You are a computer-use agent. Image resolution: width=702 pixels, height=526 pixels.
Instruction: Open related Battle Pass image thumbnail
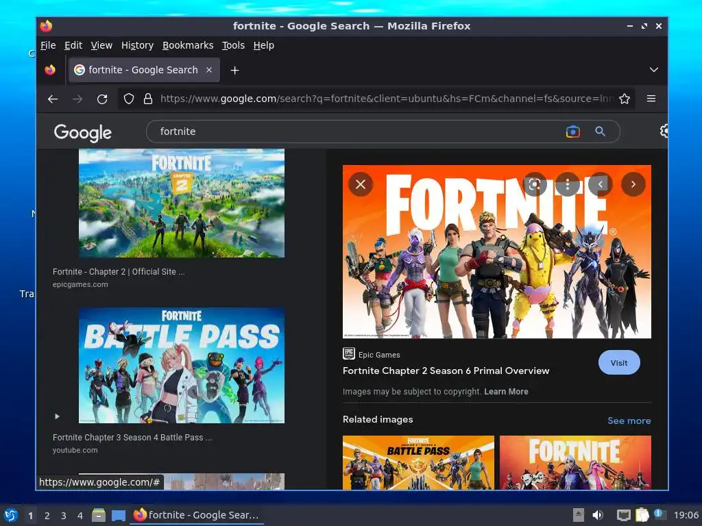tap(418, 462)
